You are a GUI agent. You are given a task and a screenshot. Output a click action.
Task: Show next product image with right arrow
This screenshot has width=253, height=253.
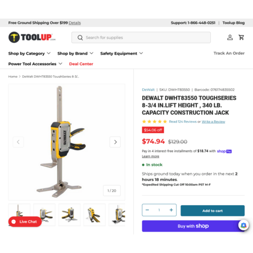115,142
